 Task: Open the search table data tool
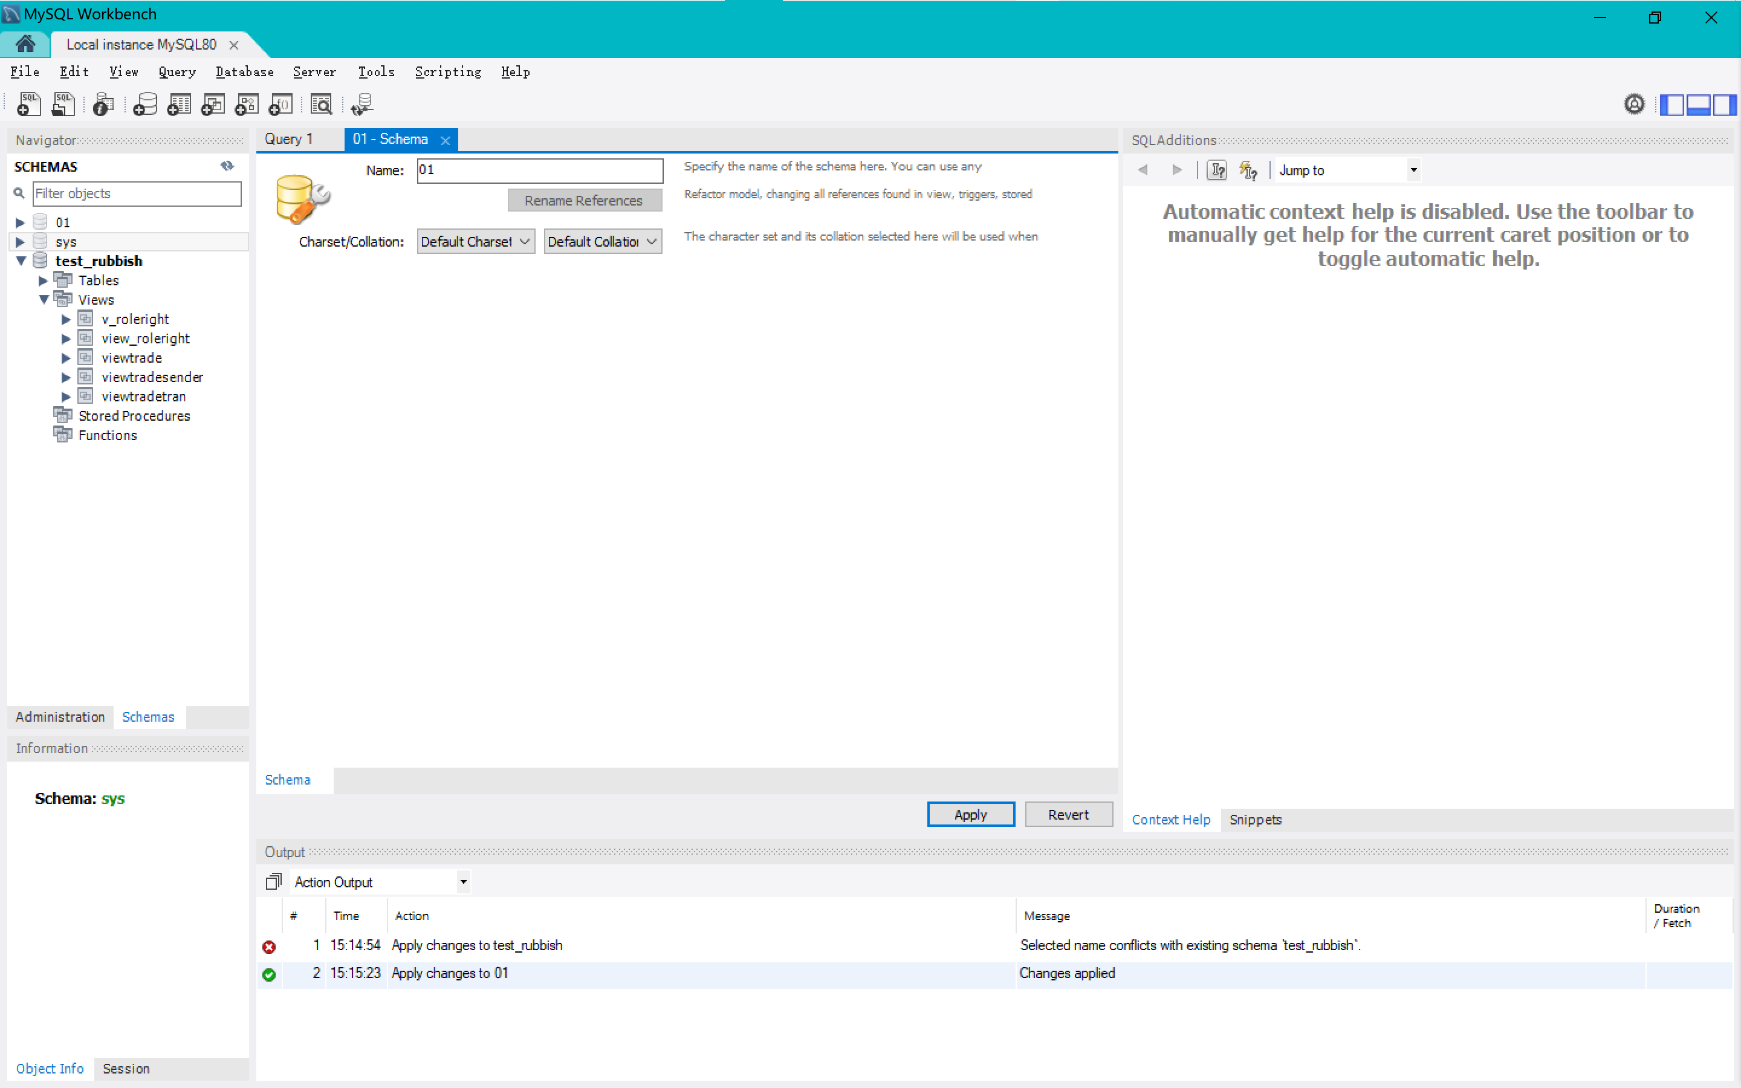tap(321, 105)
